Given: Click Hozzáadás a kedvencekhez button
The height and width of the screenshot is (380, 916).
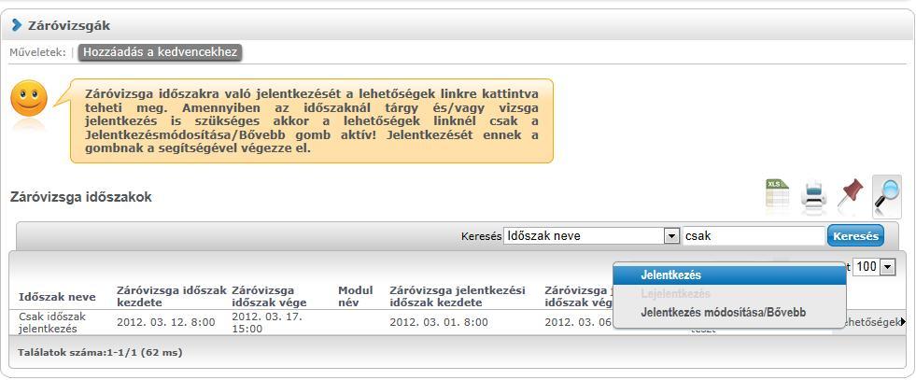Looking at the screenshot, I should pos(160,52).
